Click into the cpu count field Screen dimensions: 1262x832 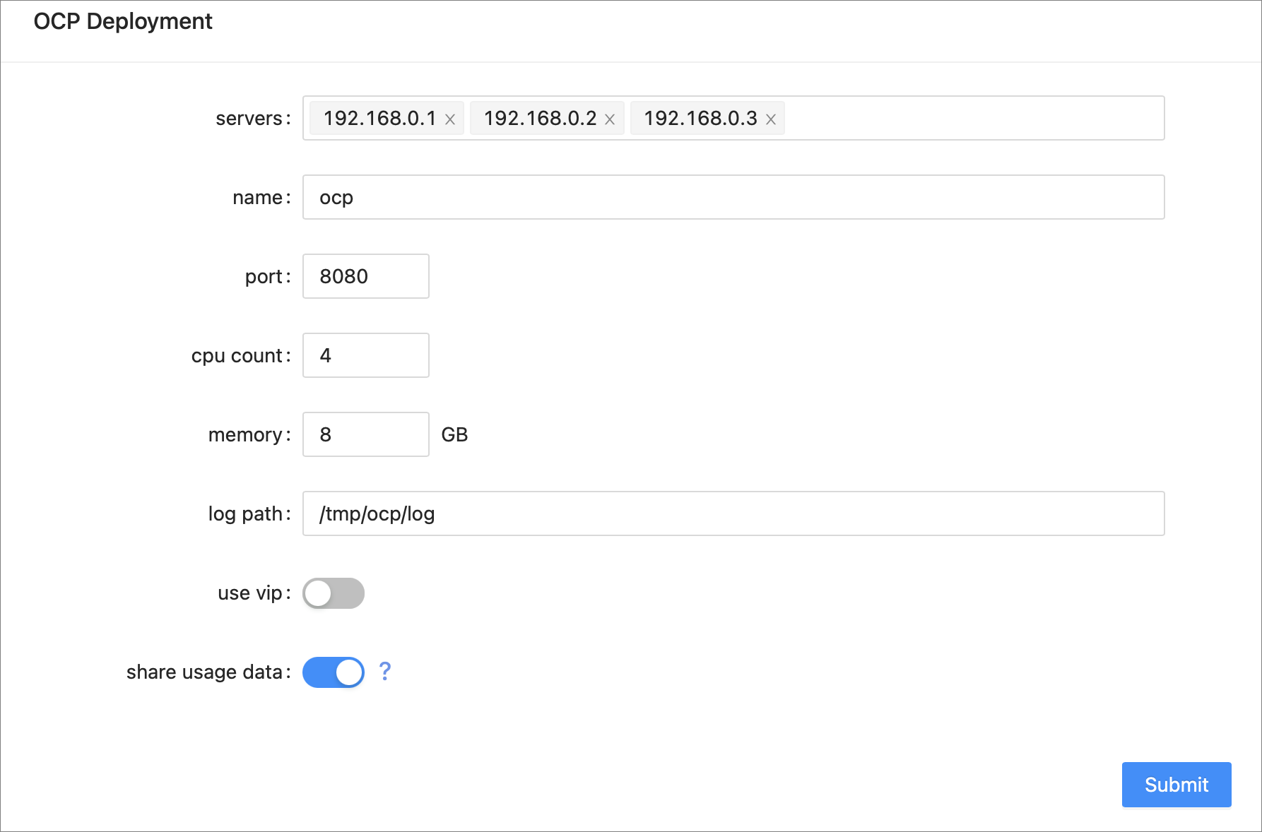click(365, 355)
